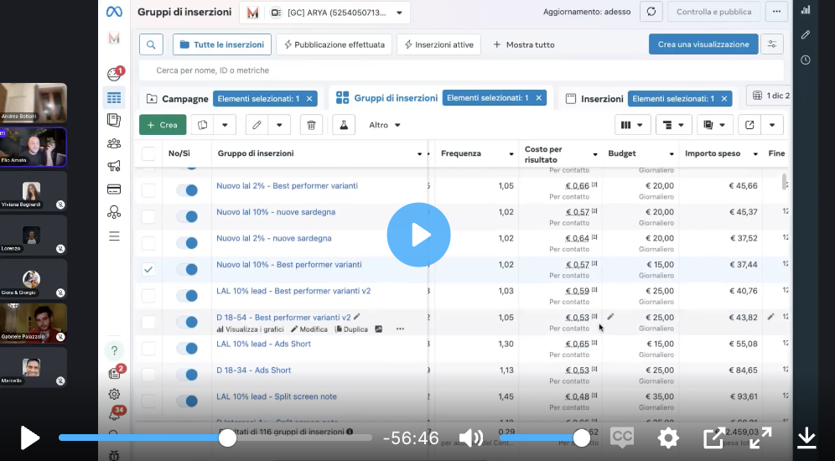Click the green Crea button
835x461 pixels.
click(x=163, y=125)
